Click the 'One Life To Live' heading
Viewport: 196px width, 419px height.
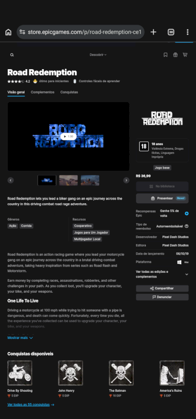23,301
